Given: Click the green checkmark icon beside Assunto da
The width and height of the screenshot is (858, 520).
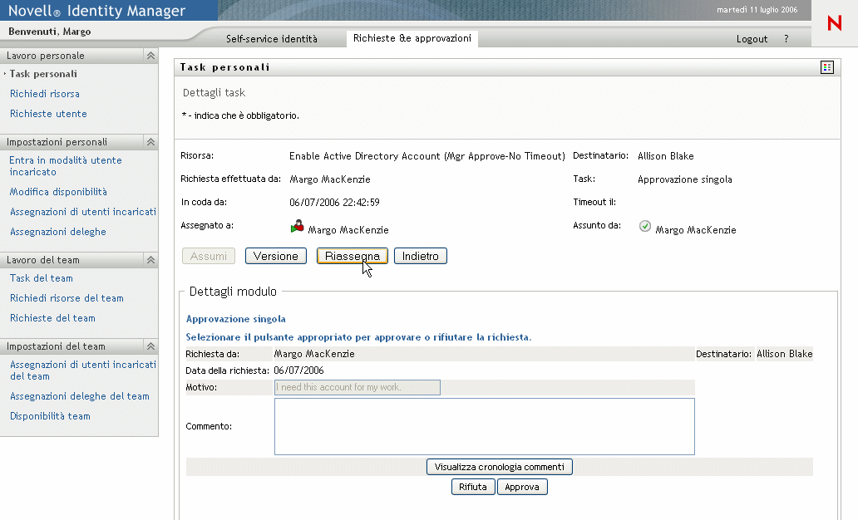Looking at the screenshot, I should [x=645, y=227].
